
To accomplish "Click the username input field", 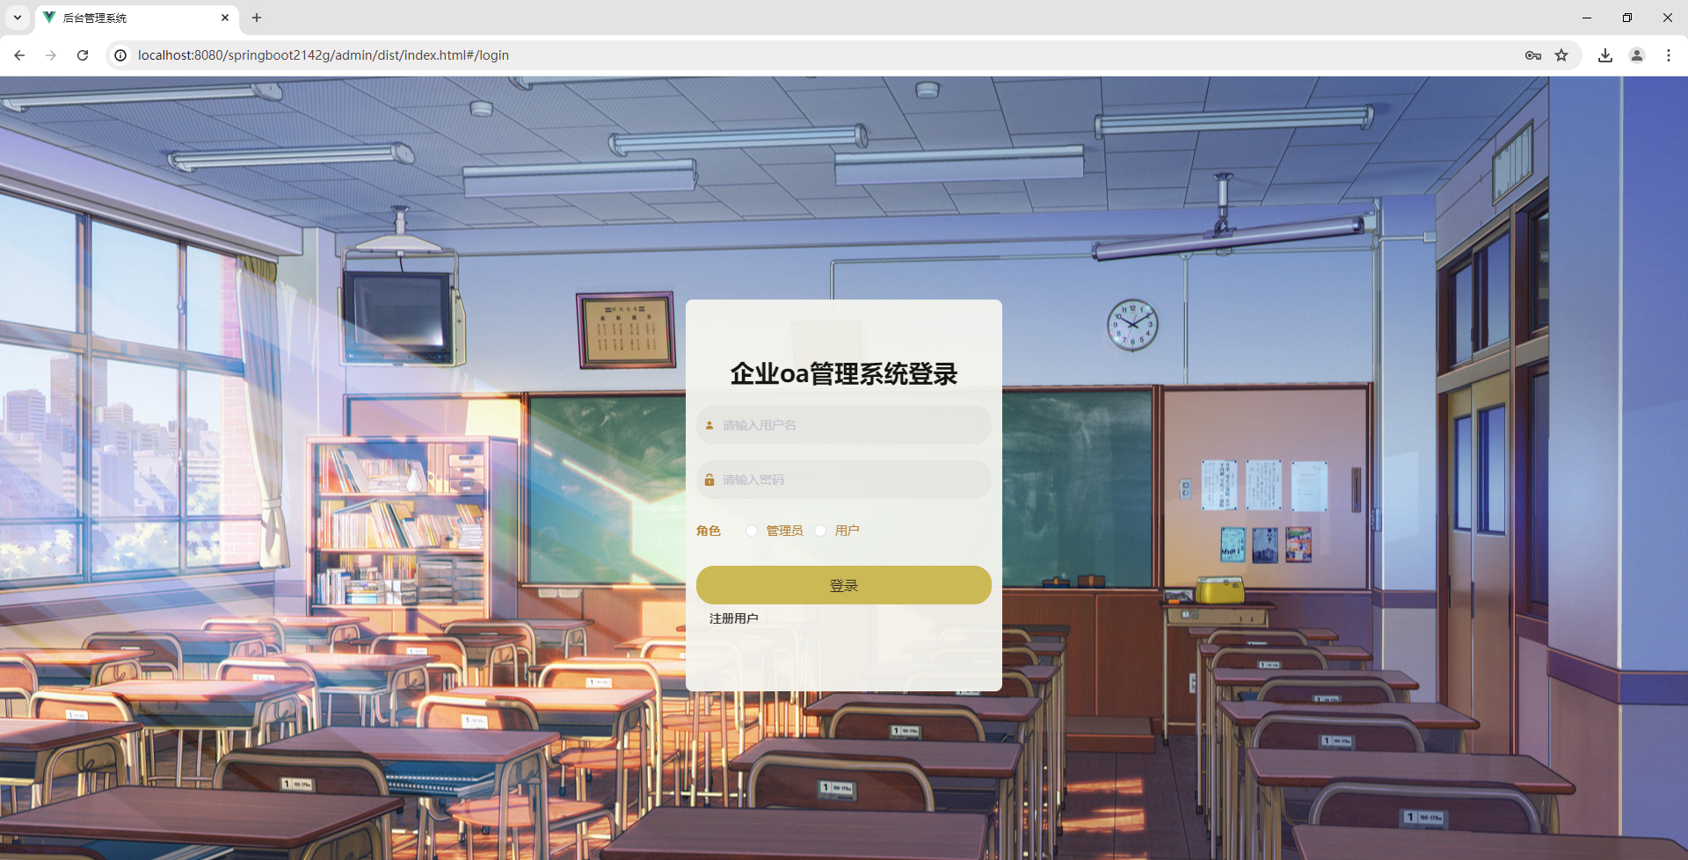I will [x=842, y=424].
